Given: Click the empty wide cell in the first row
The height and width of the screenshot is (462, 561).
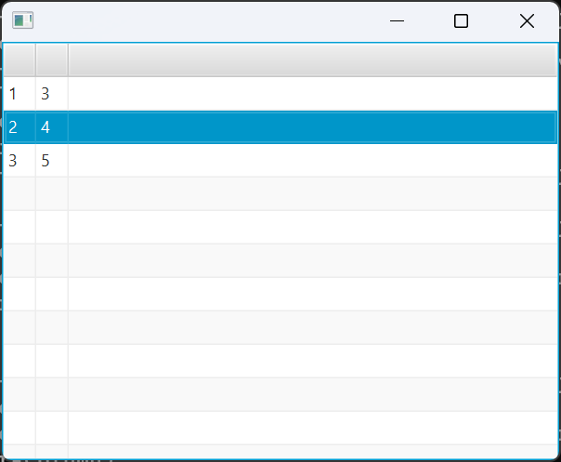Looking at the screenshot, I should click(x=312, y=94).
